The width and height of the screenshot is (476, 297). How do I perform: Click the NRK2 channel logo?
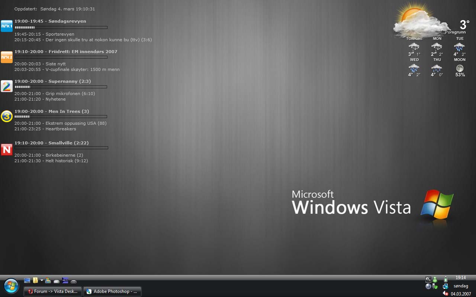(7, 57)
